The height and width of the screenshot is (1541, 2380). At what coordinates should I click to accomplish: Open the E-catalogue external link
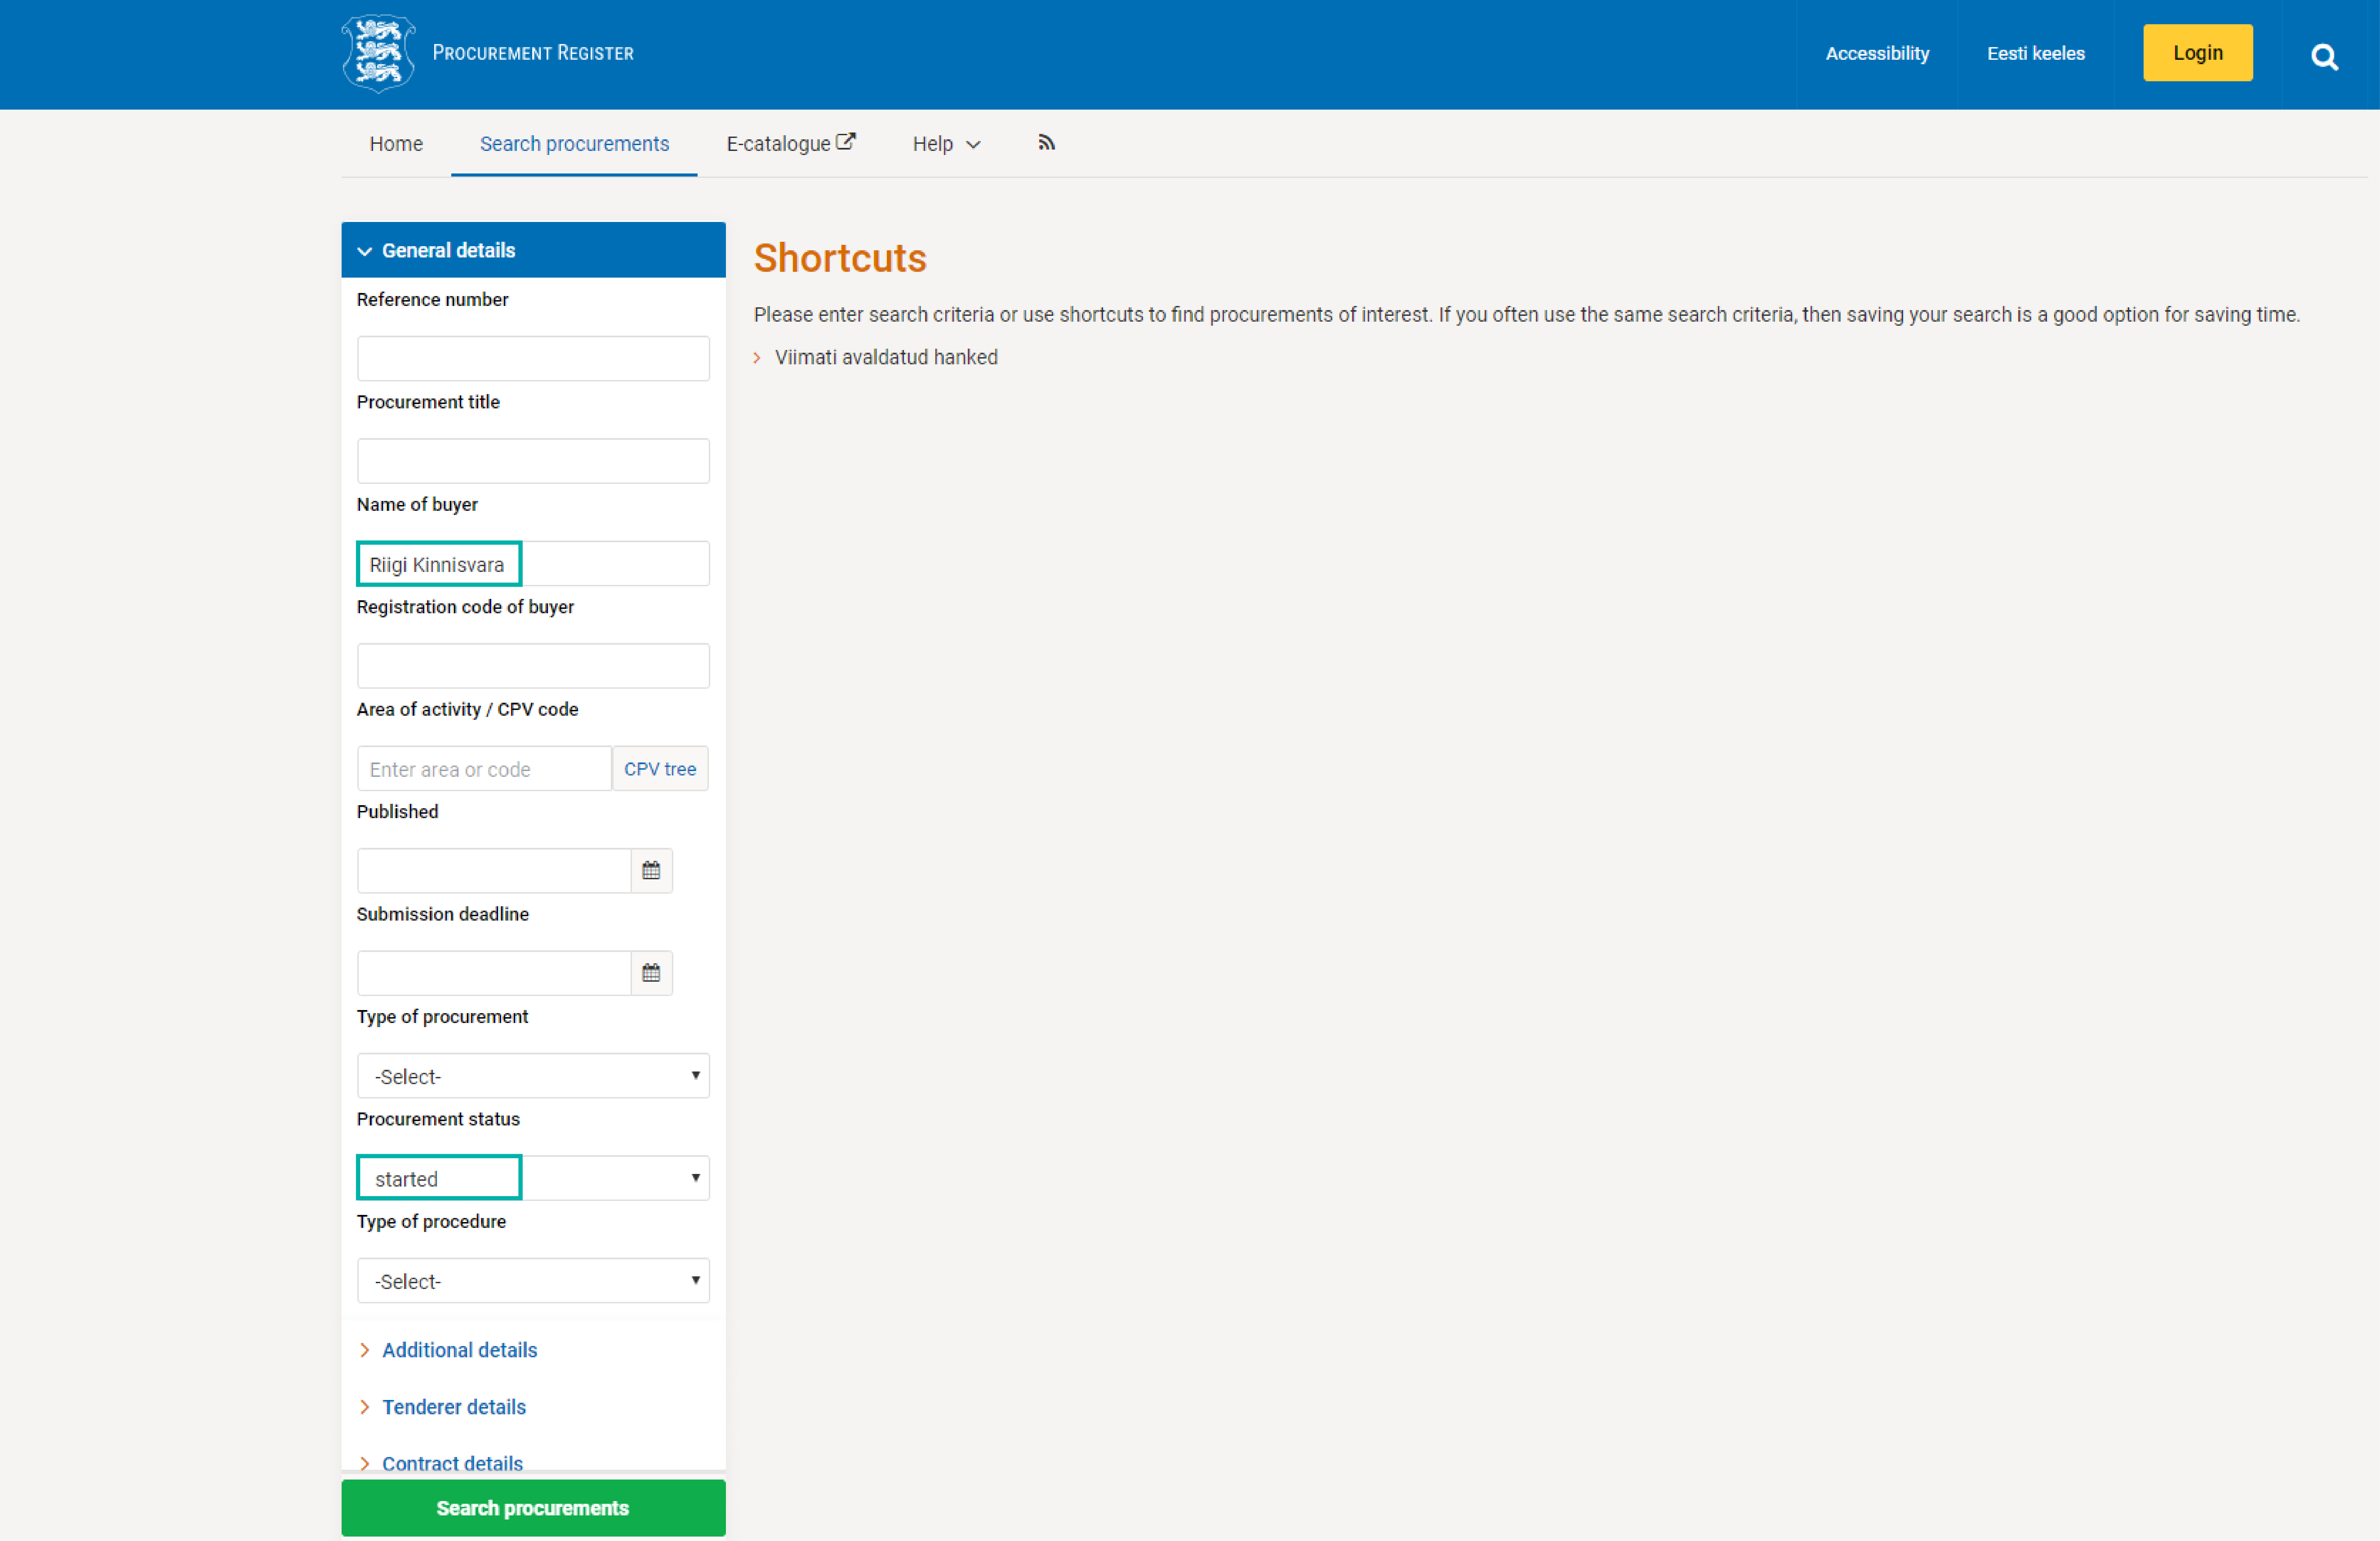[x=790, y=144]
